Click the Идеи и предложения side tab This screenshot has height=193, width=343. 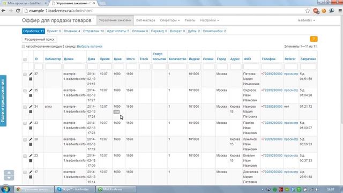(x=3, y=101)
